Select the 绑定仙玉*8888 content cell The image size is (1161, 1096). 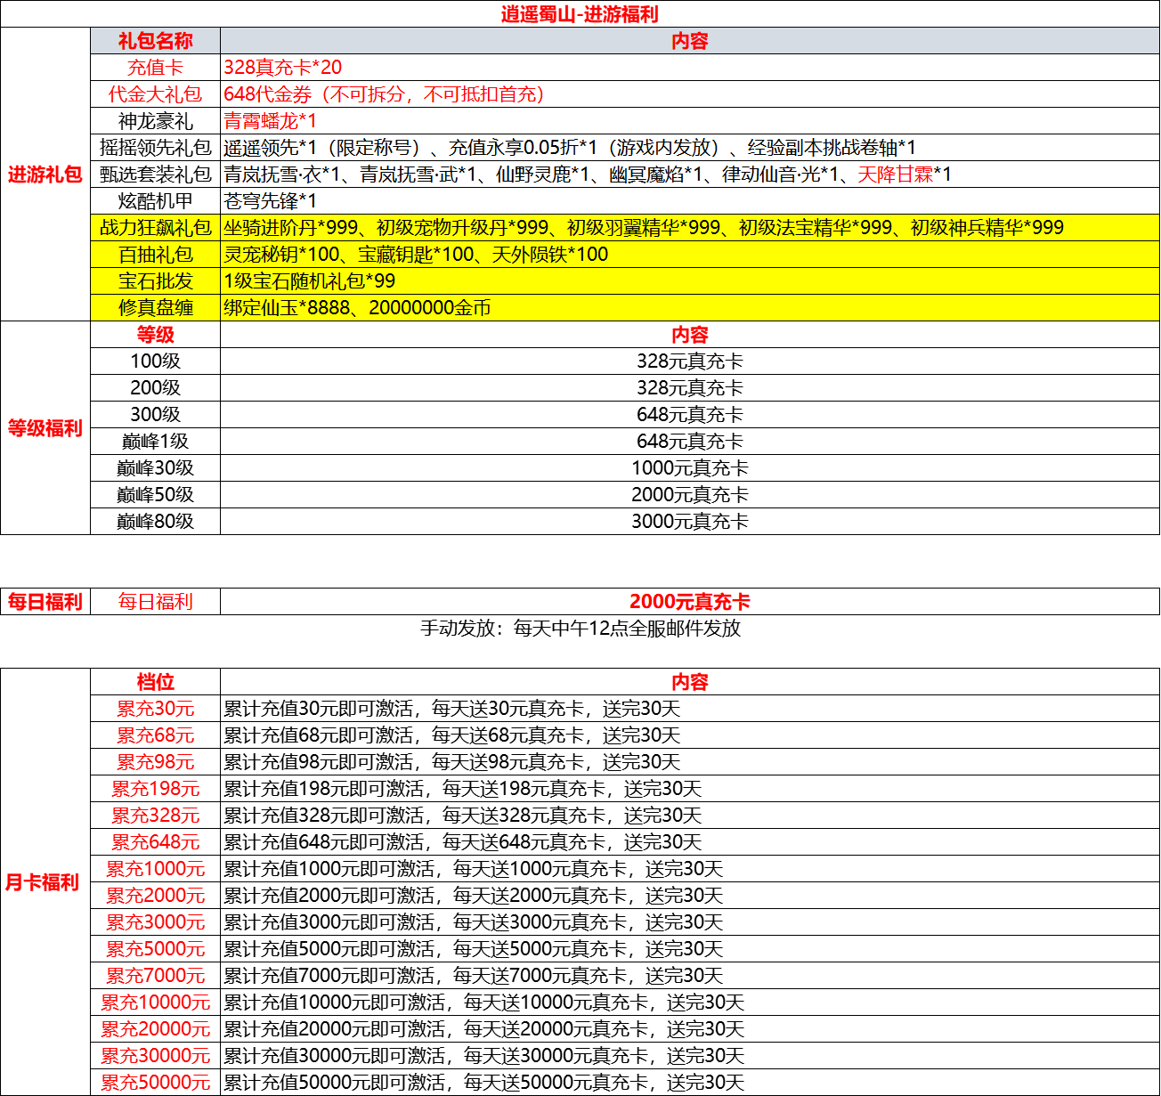click(357, 308)
